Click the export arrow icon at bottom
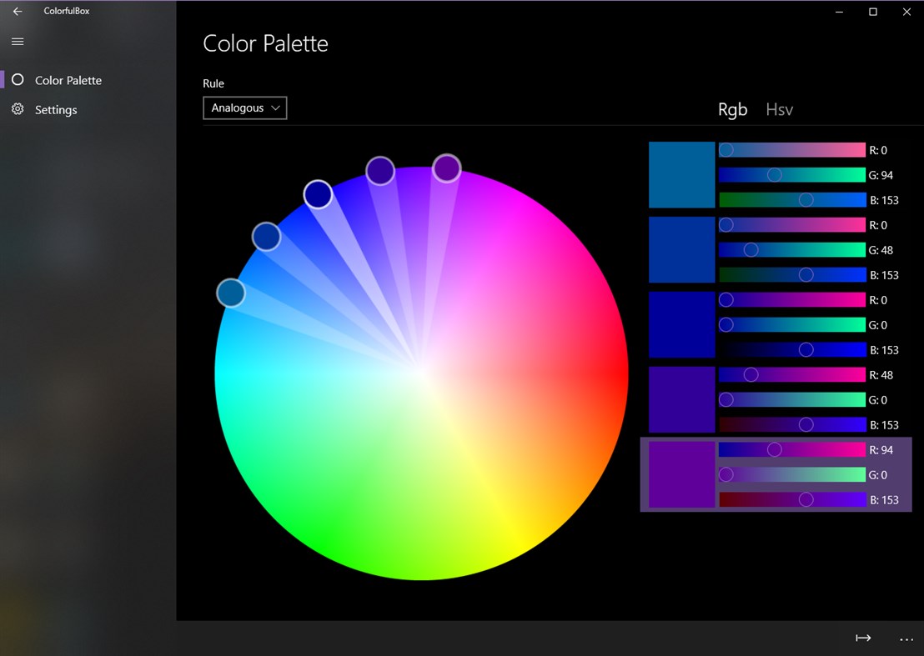Image resolution: width=924 pixels, height=656 pixels. click(863, 638)
